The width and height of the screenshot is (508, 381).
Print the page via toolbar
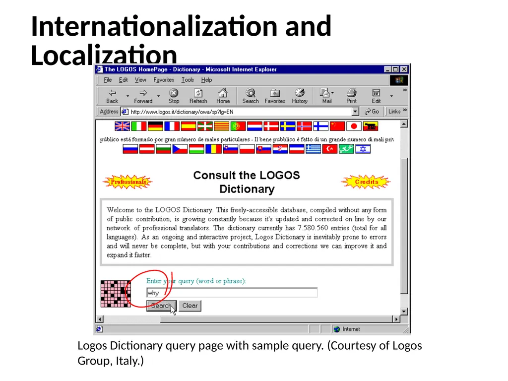coord(352,96)
